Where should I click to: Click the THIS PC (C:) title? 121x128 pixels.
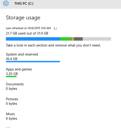coord(24,3)
